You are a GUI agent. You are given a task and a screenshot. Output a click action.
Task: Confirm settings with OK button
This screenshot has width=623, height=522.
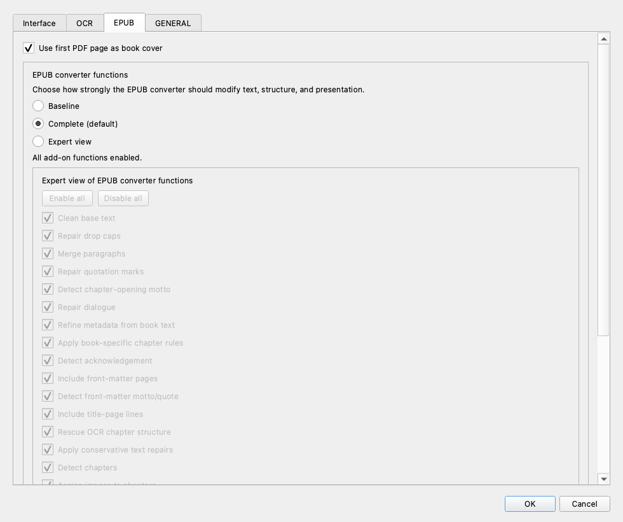530,504
